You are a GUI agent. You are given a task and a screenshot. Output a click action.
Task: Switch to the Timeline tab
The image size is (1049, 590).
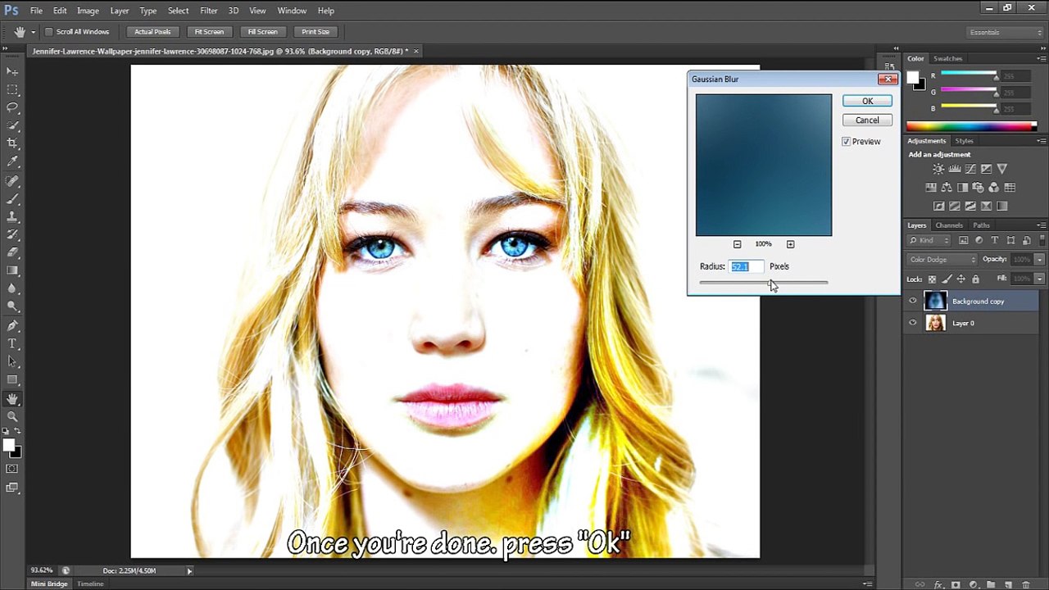coord(90,584)
